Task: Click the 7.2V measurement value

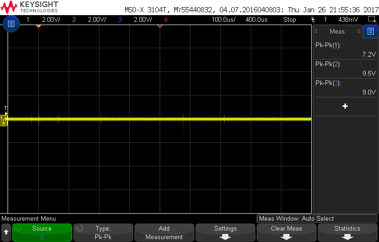Action: tap(369, 54)
